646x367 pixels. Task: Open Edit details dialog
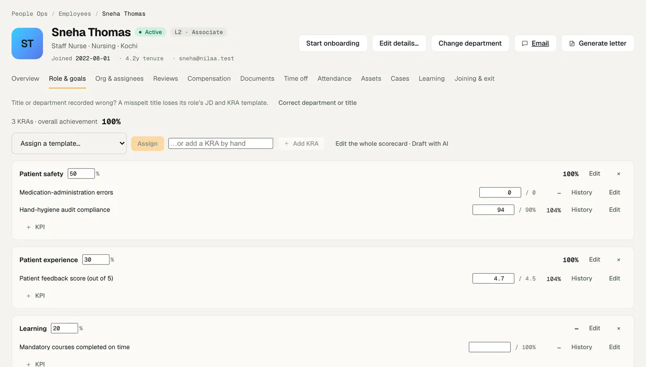pyautogui.click(x=399, y=44)
